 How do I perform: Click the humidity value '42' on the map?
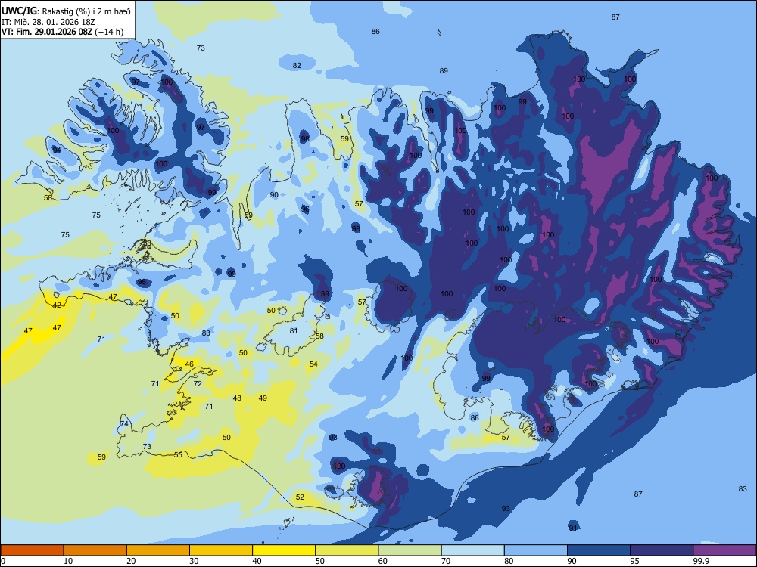pos(57,305)
